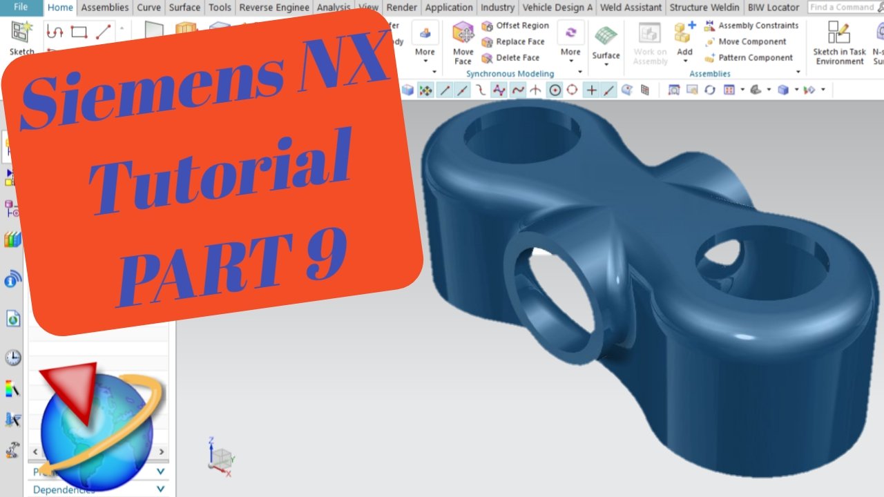Click the view layout grid icon
884x497 pixels.
tap(729, 90)
